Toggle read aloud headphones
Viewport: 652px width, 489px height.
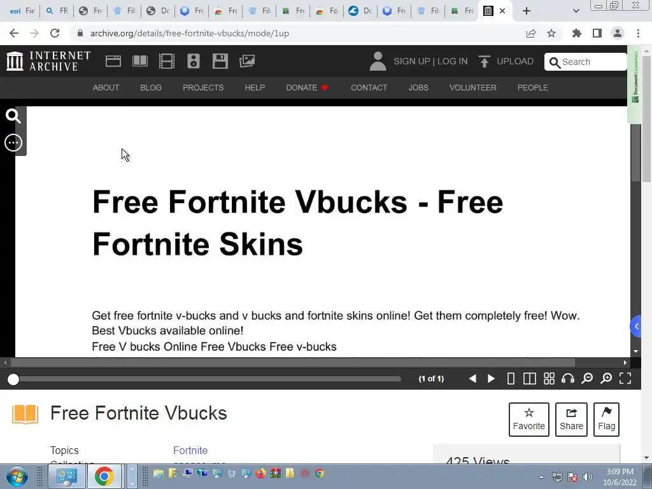tap(567, 378)
